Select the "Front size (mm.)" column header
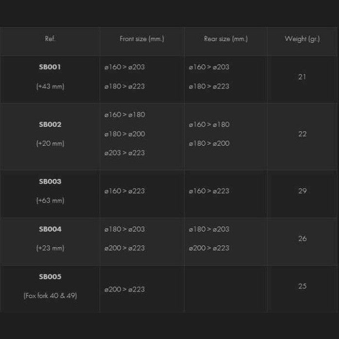 (142, 39)
